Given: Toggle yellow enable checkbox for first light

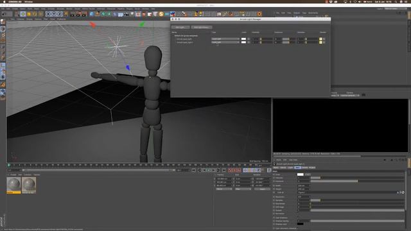Looking at the screenshot, I should coord(320,39).
